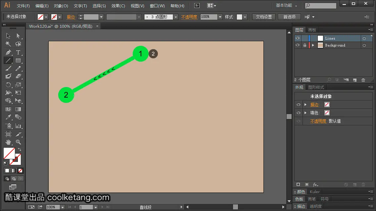Switch to the Graphic Styles tab
This screenshot has height=211, width=376.
coord(316,87)
